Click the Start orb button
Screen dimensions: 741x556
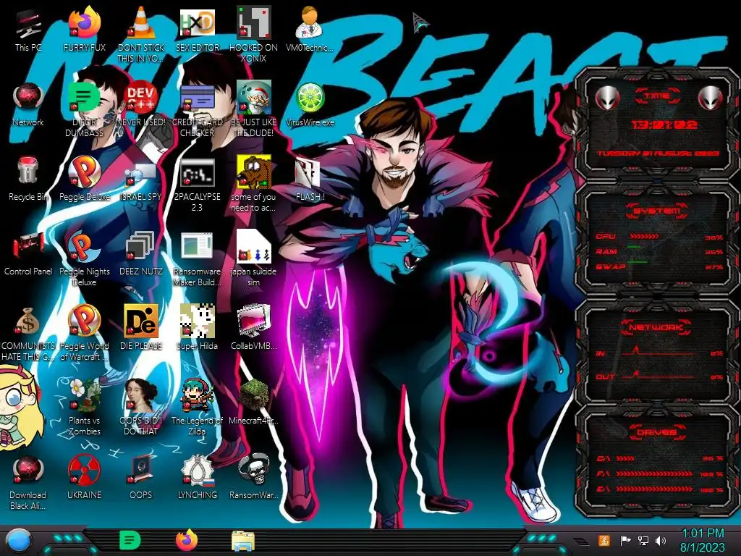[19, 541]
